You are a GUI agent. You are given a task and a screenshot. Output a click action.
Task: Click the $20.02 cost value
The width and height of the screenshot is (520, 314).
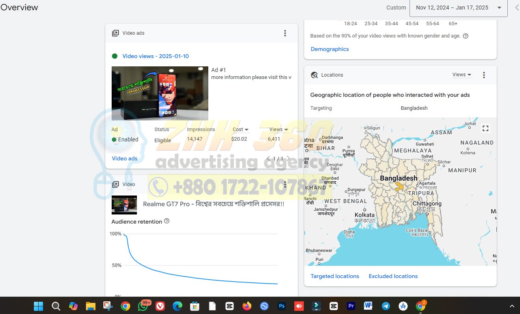point(239,139)
